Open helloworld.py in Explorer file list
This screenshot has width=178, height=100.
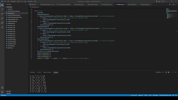(x=11, y=23)
